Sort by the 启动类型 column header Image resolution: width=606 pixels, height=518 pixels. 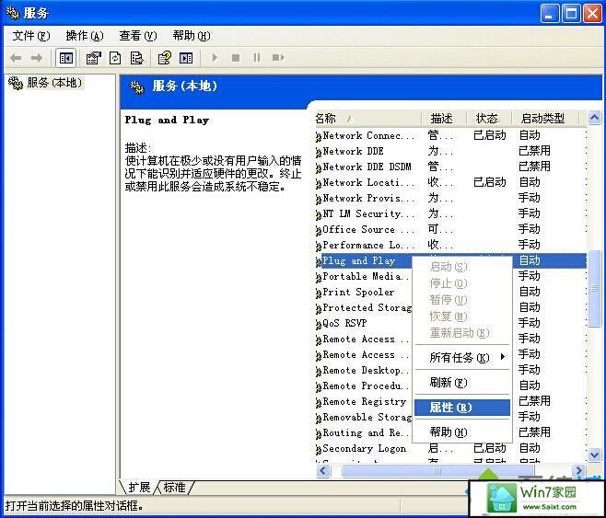click(545, 118)
